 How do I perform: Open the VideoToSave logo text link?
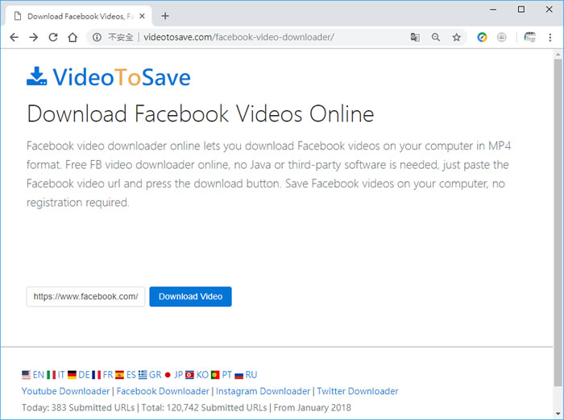click(122, 77)
